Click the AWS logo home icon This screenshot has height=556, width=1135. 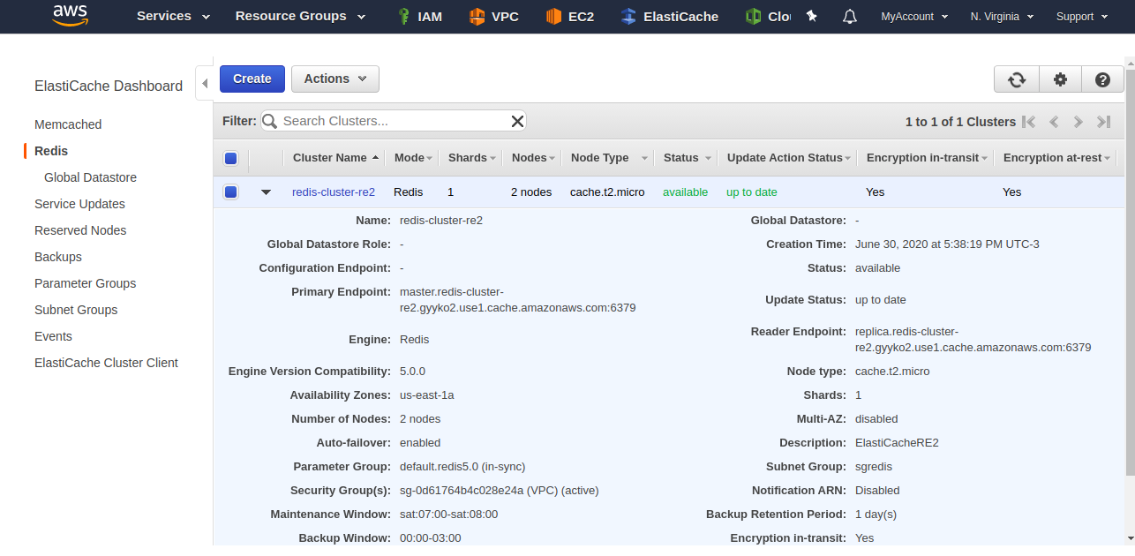point(70,15)
